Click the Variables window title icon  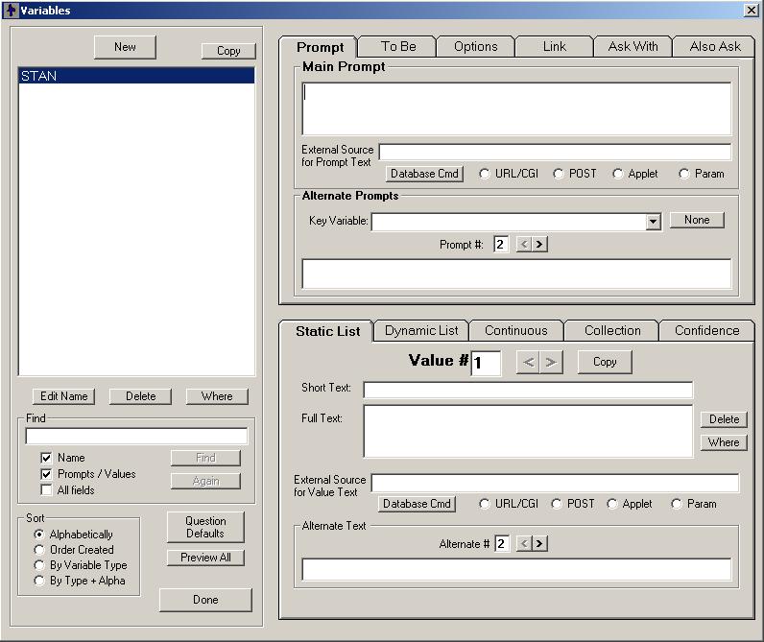[x=11, y=10]
